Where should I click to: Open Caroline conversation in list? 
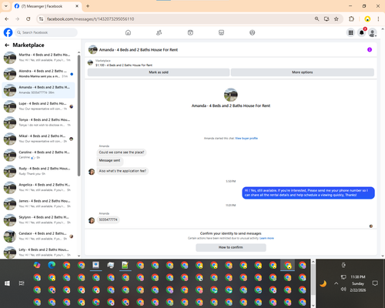coord(38,155)
